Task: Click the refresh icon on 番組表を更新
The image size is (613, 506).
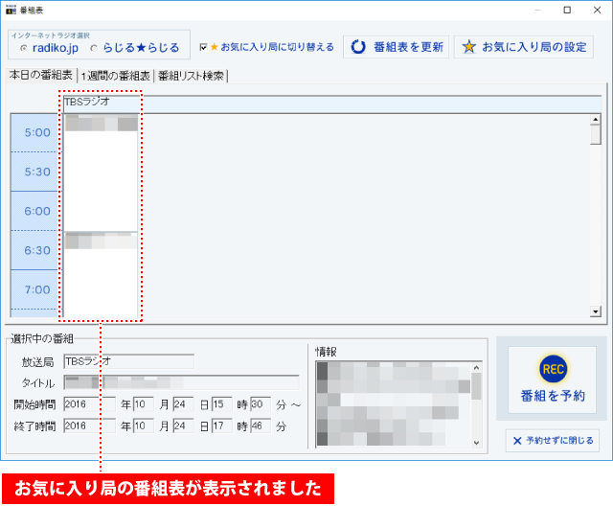Action: (x=357, y=47)
